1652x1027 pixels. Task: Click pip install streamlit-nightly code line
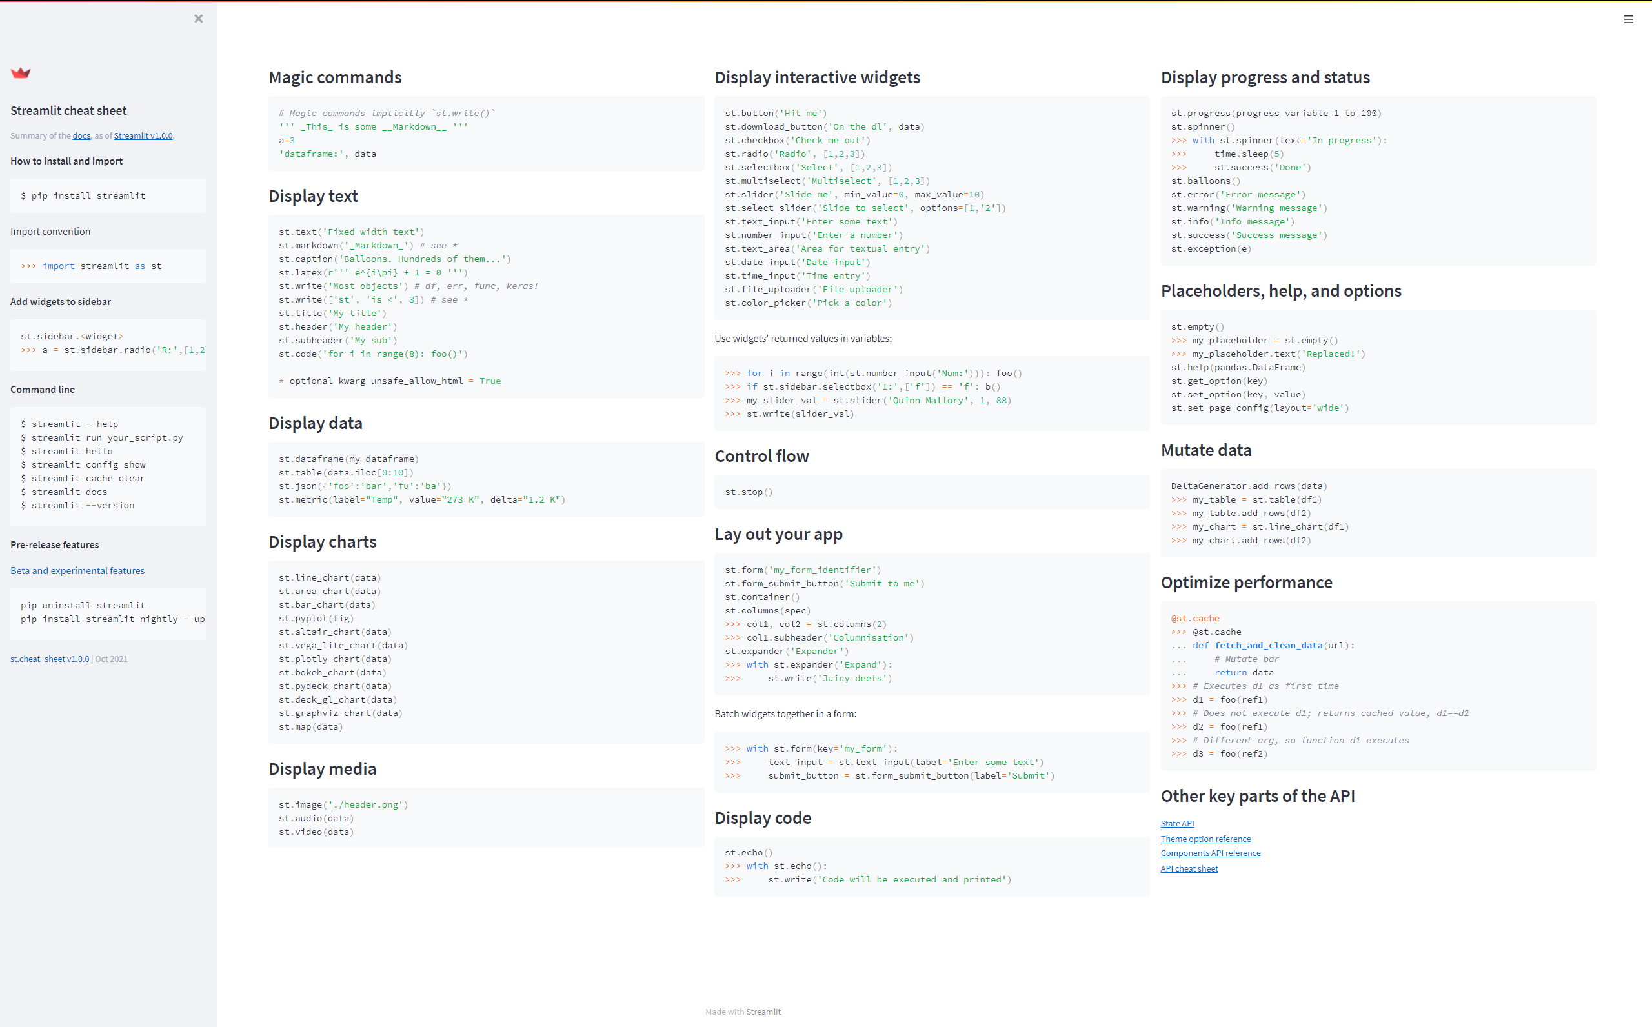coord(108,619)
